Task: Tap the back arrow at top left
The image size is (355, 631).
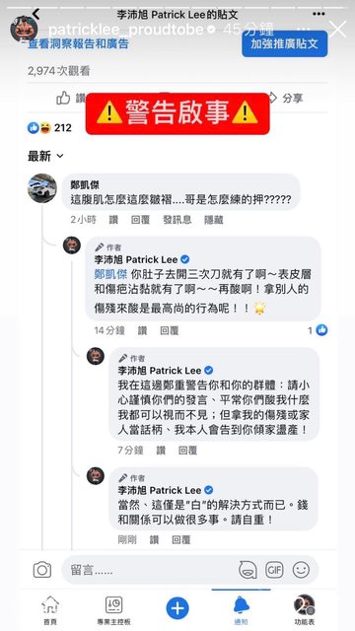Action: click(x=35, y=14)
